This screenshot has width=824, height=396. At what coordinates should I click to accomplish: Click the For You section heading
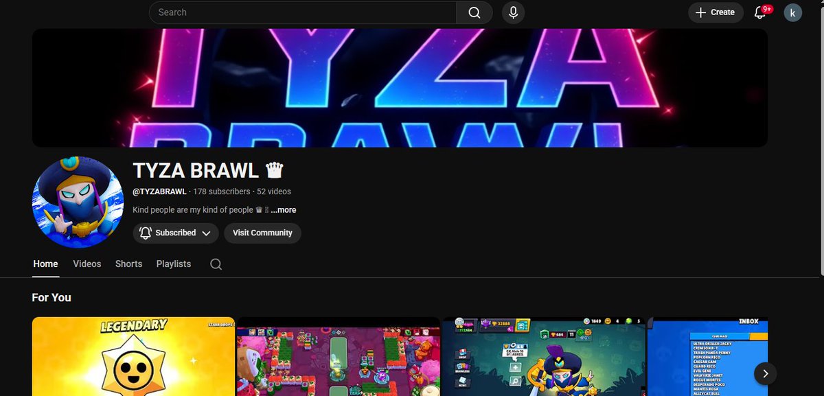click(51, 297)
